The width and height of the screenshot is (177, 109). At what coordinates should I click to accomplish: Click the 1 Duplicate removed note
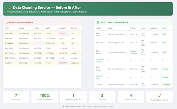coord(100,61)
